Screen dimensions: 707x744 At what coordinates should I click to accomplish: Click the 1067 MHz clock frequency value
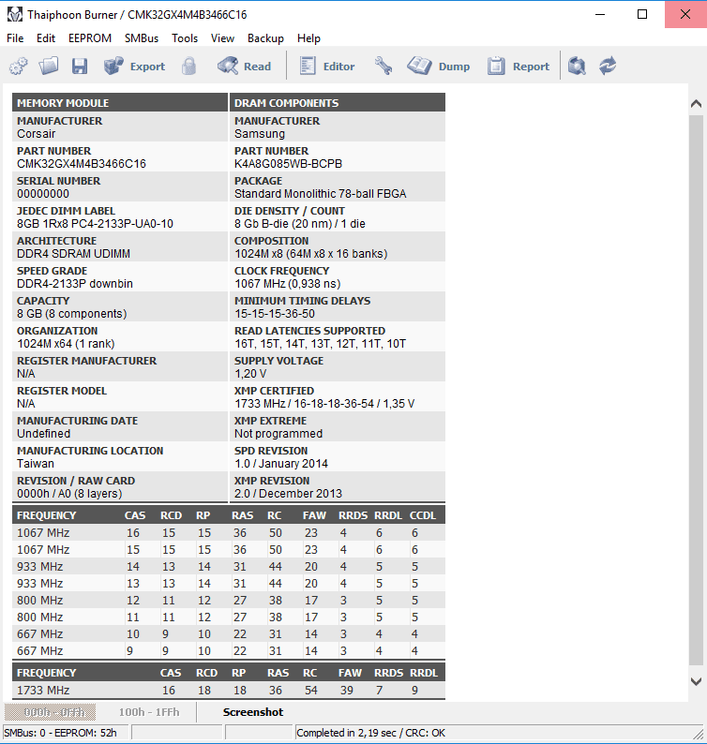(288, 283)
